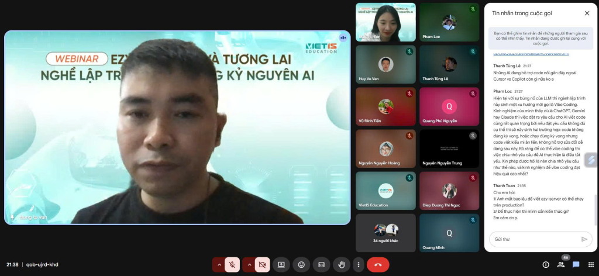
Task: Select Quang Phú Nguyễn participant tile
Action: (449, 106)
